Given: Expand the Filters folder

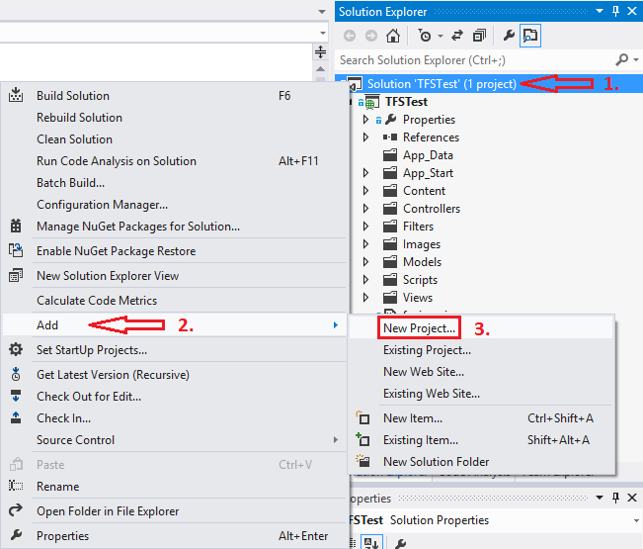Looking at the screenshot, I should click(365, 227).
